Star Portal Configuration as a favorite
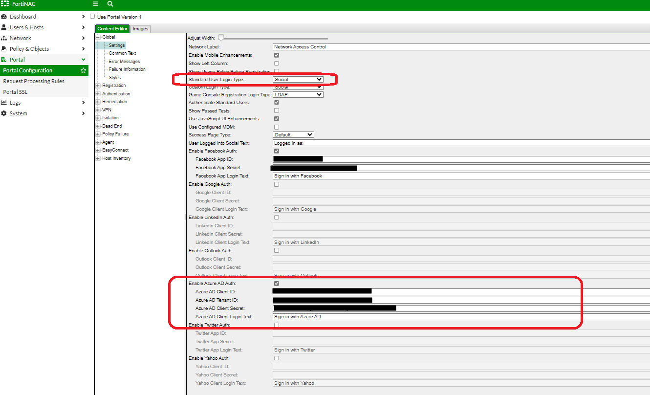The image size is (650, 395). [x=84, y=70]
